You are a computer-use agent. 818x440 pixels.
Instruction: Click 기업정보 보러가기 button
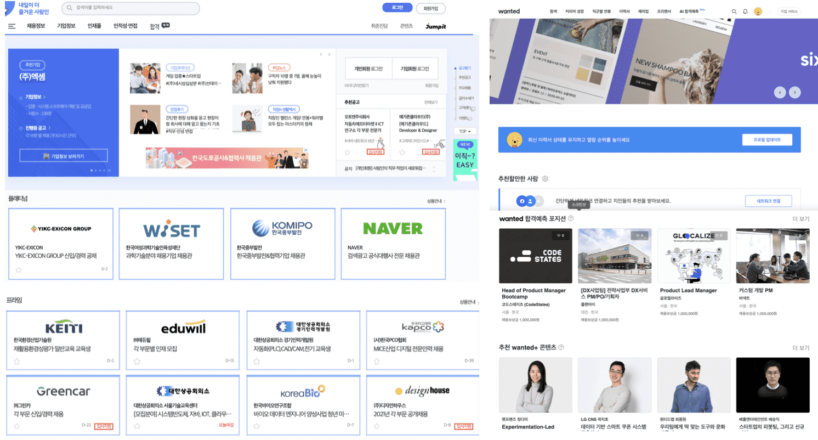[x=64, y=156]
